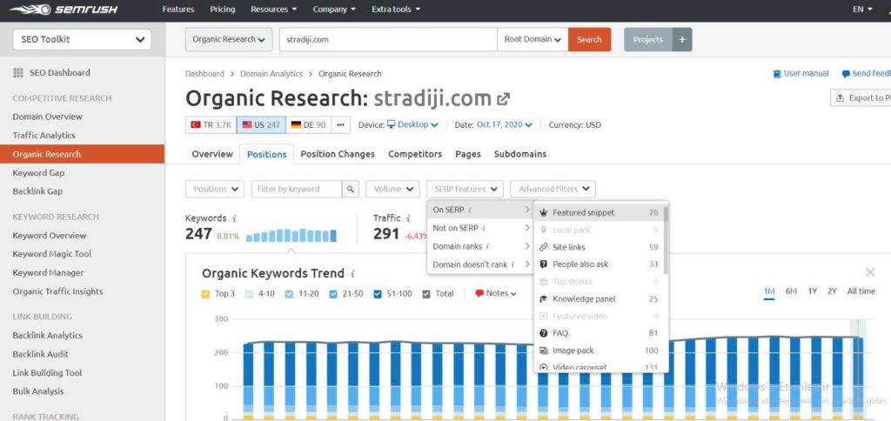The image size is (891, 421).
Task: Open external link icon next to stradiji.com
Action: coord(503,99)
